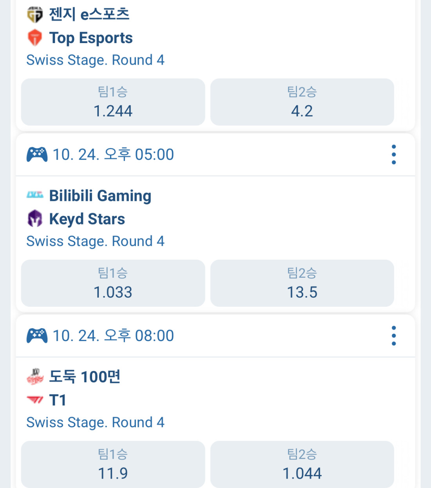This screenshot has width=431, height=488.
Task: Bet on 100 Thieves at 11.9
Action: pos(113,465)
